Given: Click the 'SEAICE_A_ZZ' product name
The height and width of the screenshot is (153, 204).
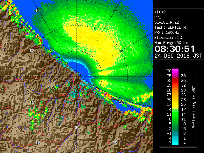Looking at the screenshot, I should tap(167, 22).
